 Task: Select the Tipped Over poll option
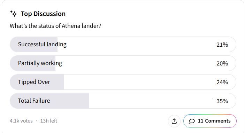pos(123,82)
